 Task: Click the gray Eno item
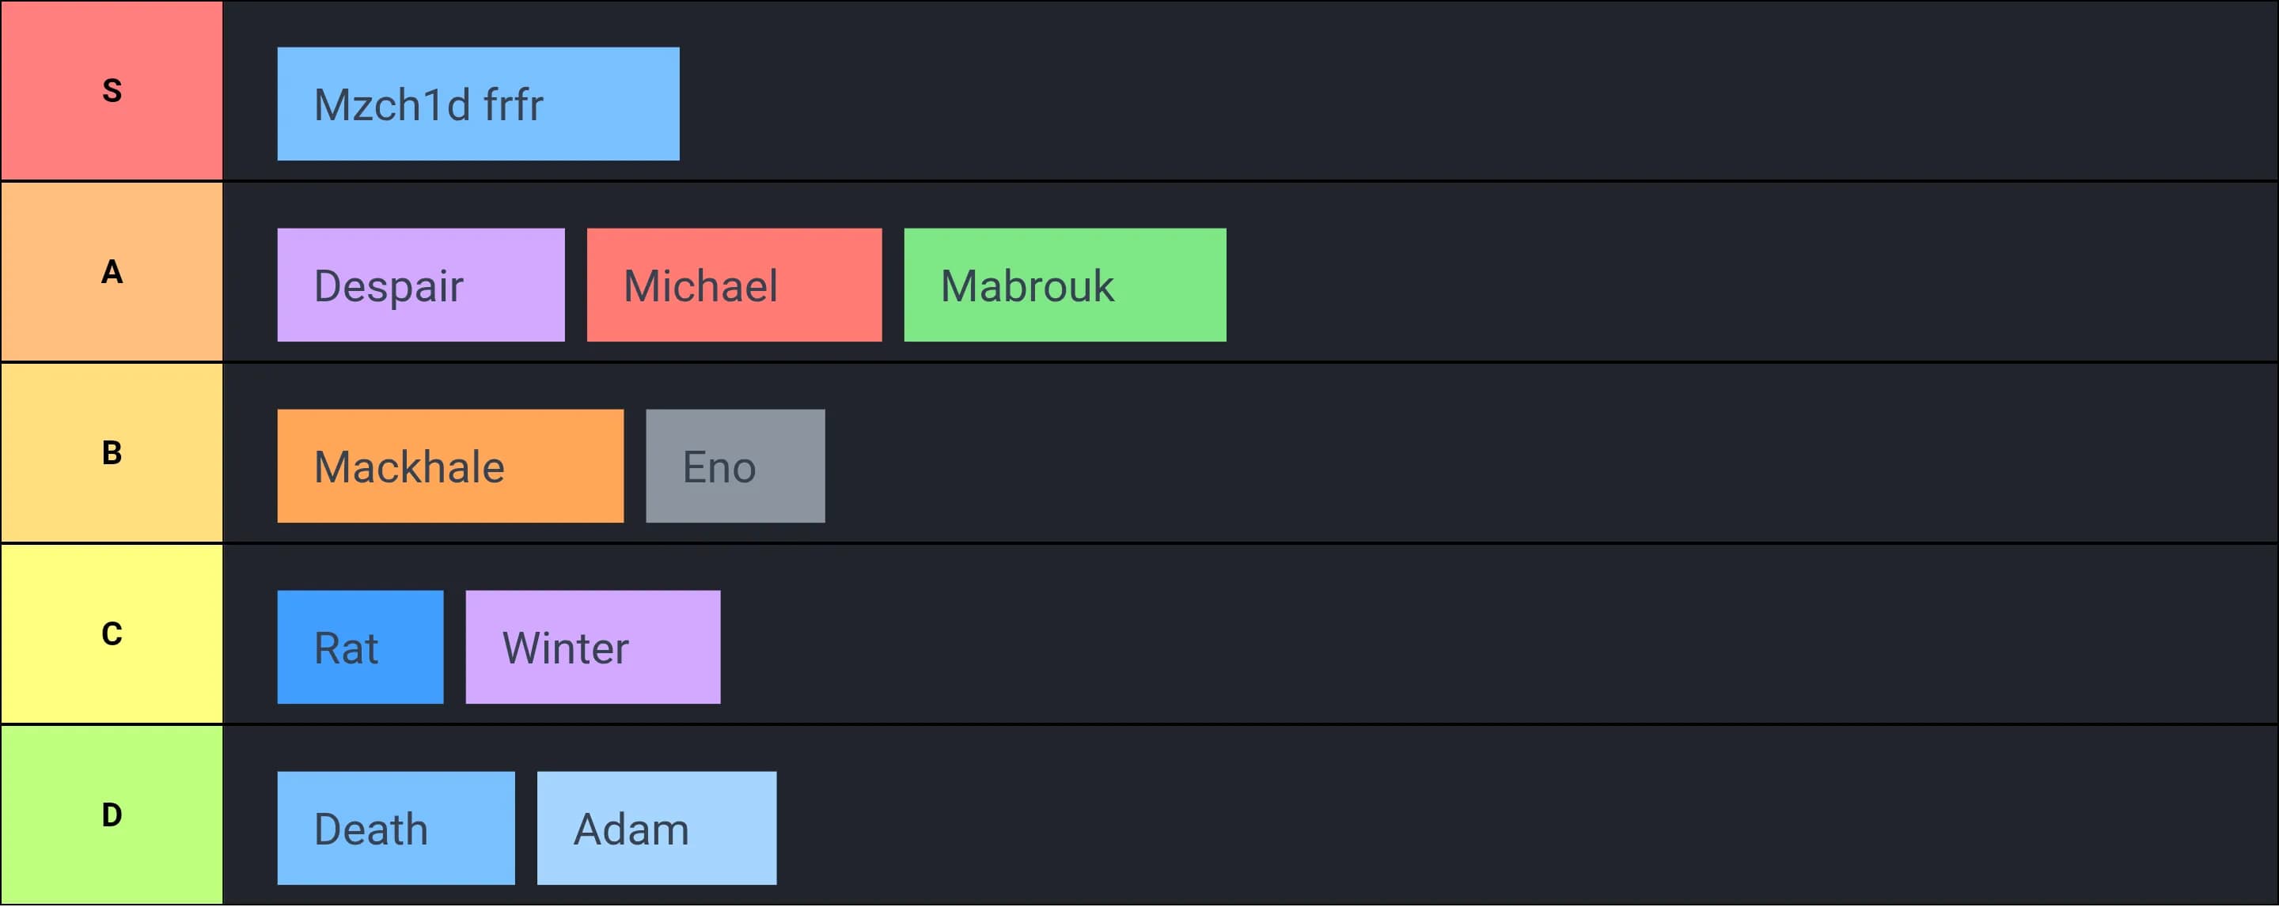point(734,466)
